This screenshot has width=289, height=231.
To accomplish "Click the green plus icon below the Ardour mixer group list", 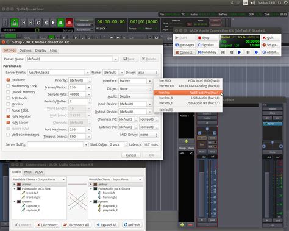I will 182,224.
